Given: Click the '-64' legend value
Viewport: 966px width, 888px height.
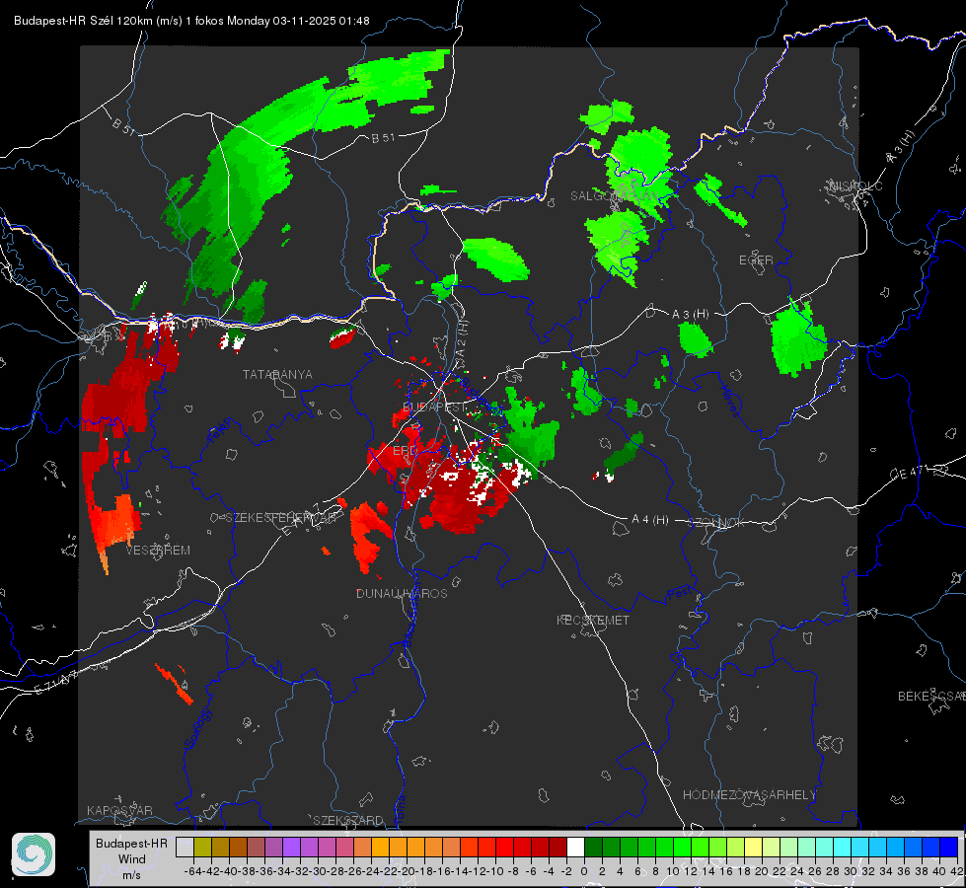Looking at the screenshot, I should 192,871.
